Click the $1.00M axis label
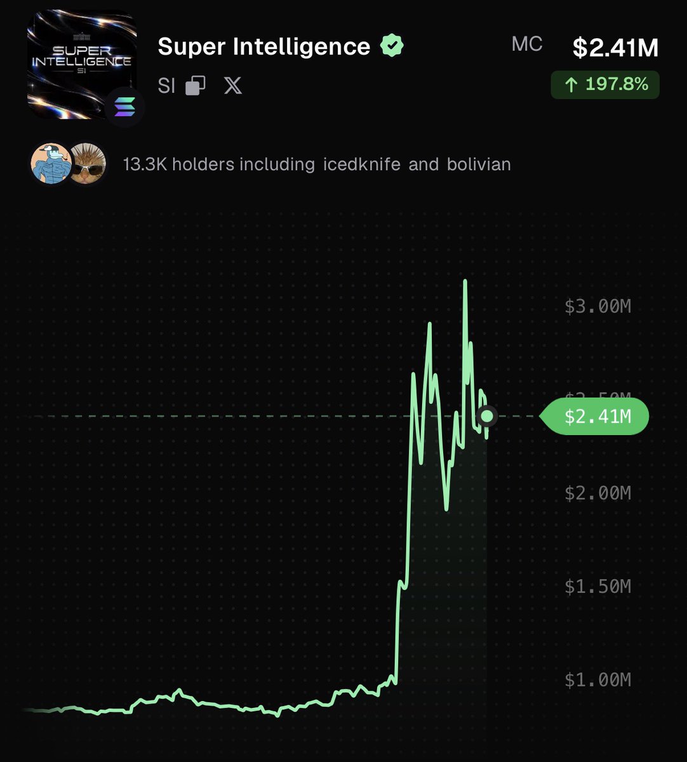 pos(598,680)
